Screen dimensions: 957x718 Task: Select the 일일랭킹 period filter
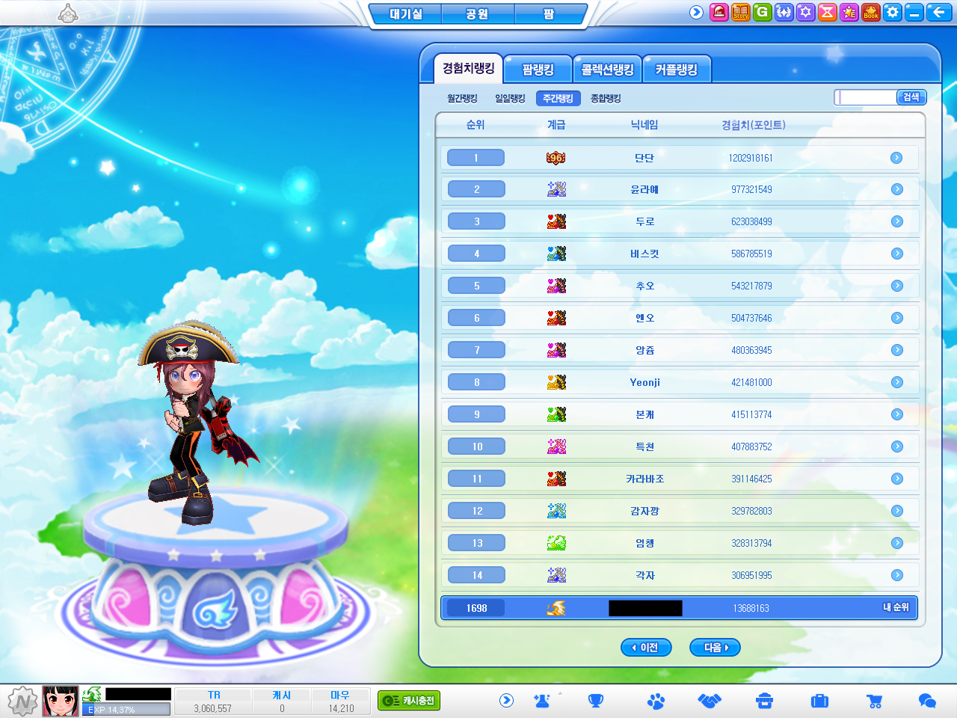pyautogui.click(x=510, y=98)
